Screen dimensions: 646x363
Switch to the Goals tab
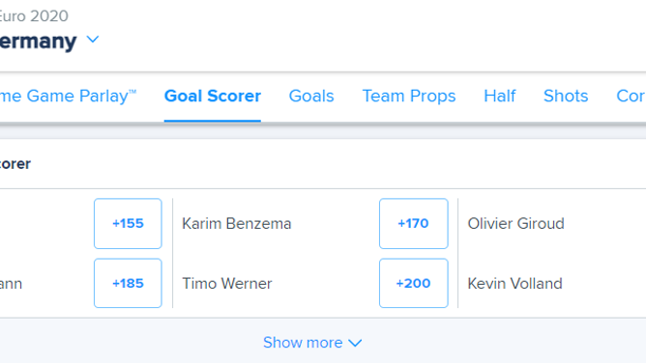[311, 97]
